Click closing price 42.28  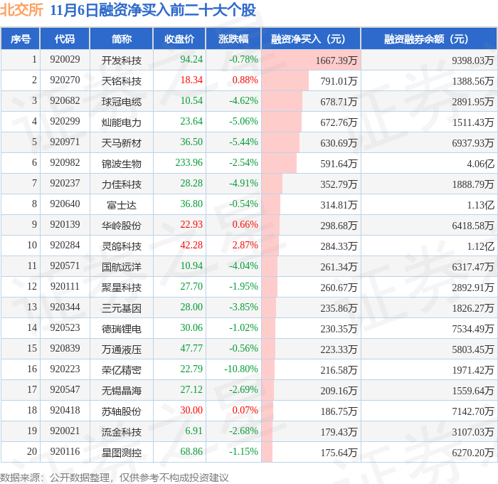(x=191, y=246)
